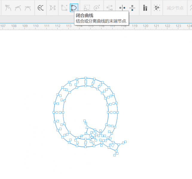Click the stretch or scale nodes icon
This screenshot has width=192, height=179.
click(x=87, y=8)
